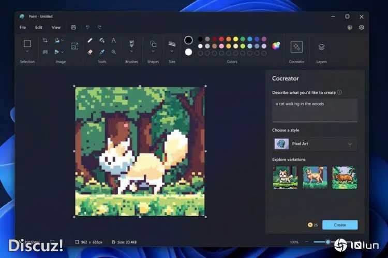Select the first cat variation thumbnail

[285, 177]
